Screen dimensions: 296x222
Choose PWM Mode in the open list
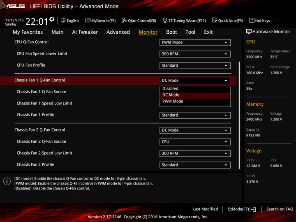pos(195,102)
